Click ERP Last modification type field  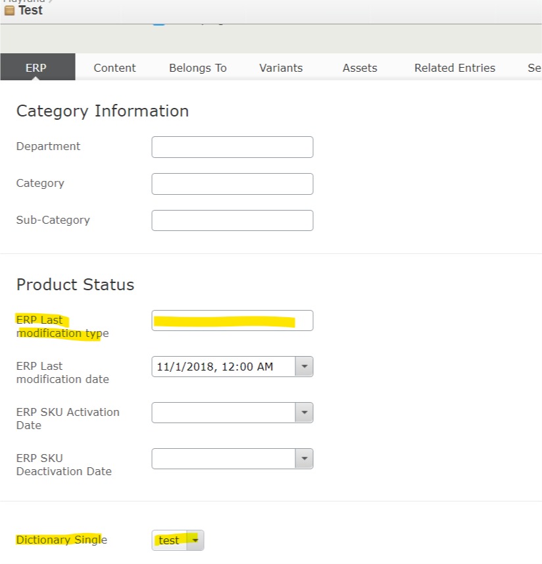point(232,320)
